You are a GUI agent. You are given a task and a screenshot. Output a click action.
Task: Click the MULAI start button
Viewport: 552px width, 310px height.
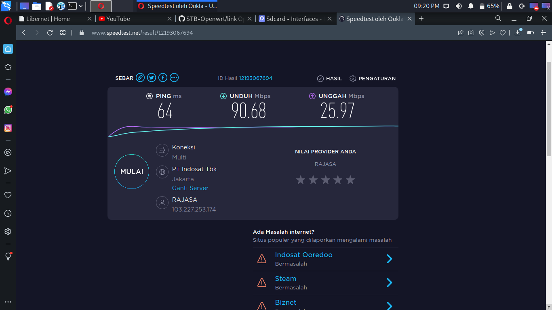click(132, 172)
